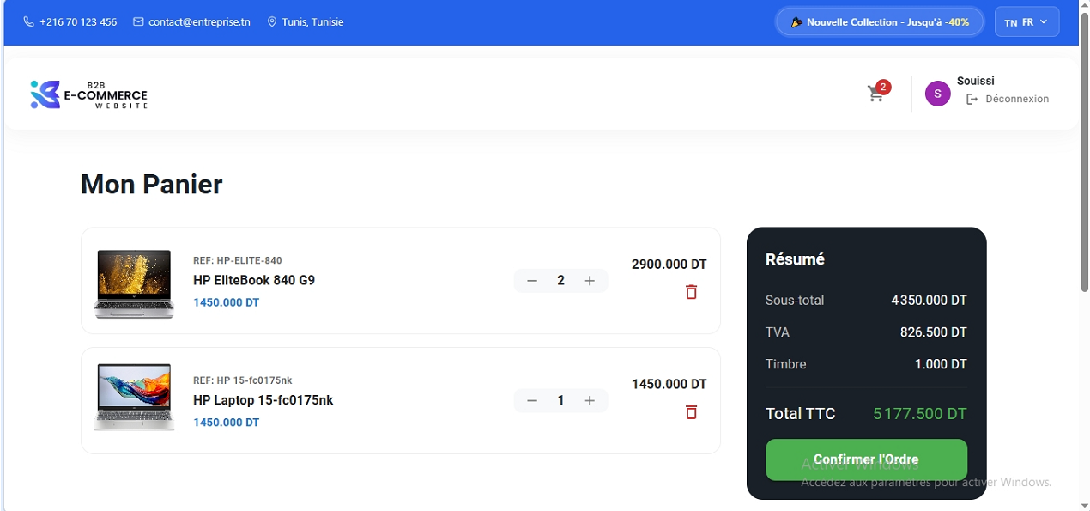Confirm the order with Confirmer l'Ordre
Viewport: 1090px width, 511px height.
866,459
